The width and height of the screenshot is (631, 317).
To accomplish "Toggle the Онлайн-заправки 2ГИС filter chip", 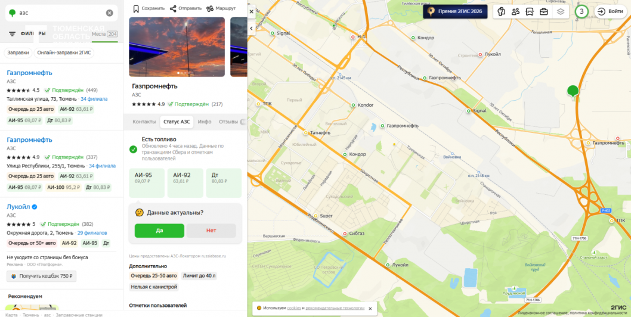I will pyautogui.click(x=64, y=53).
